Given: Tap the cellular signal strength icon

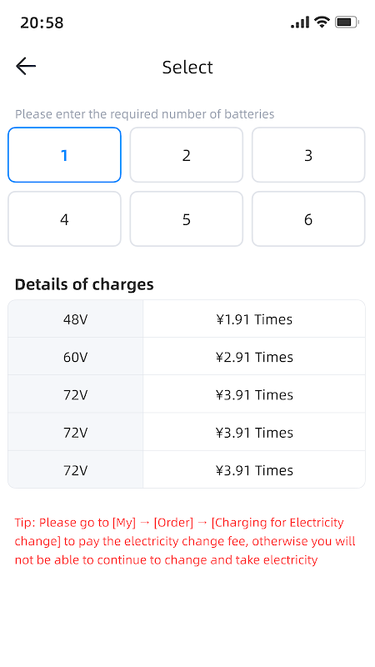Looking at the screenshot, I should [300, 23].
